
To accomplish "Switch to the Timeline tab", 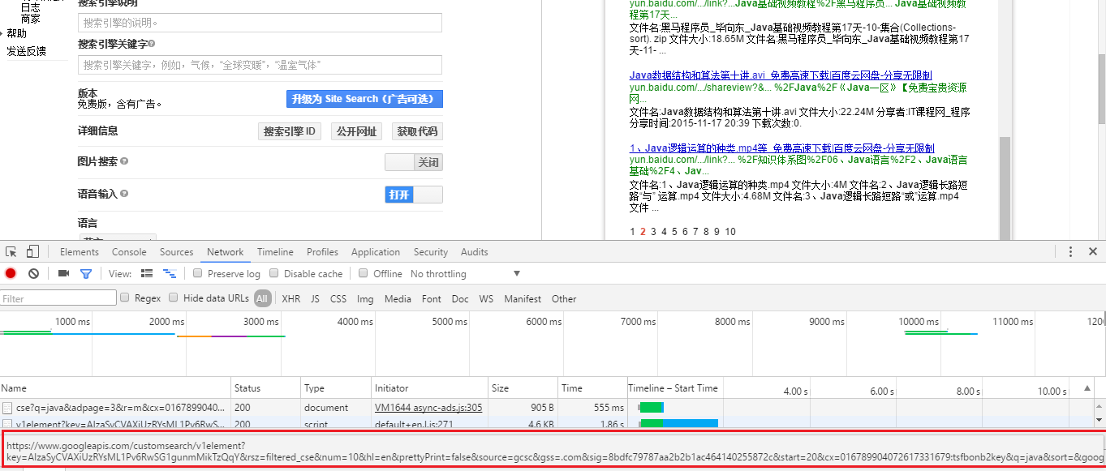I will point(275,252).
